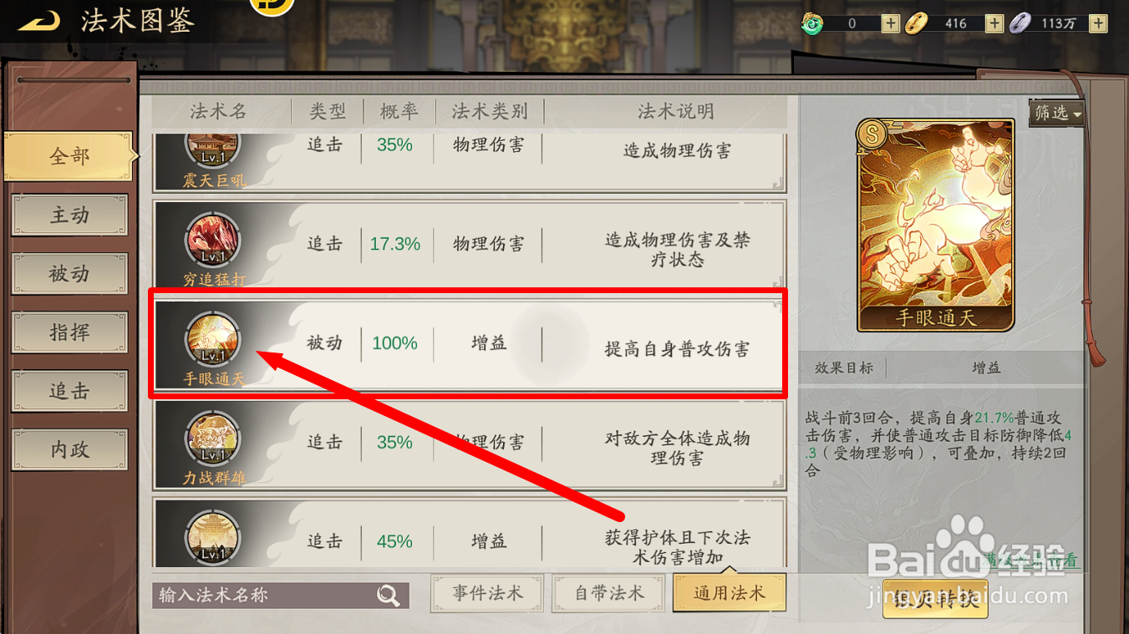Show 自带法术 list
This screenshot has width=1129, height=634.
tap(609, 593)
